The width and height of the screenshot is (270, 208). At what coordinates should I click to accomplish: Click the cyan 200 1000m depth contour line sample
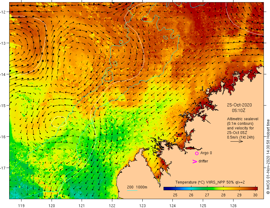[x=132, y=190]
